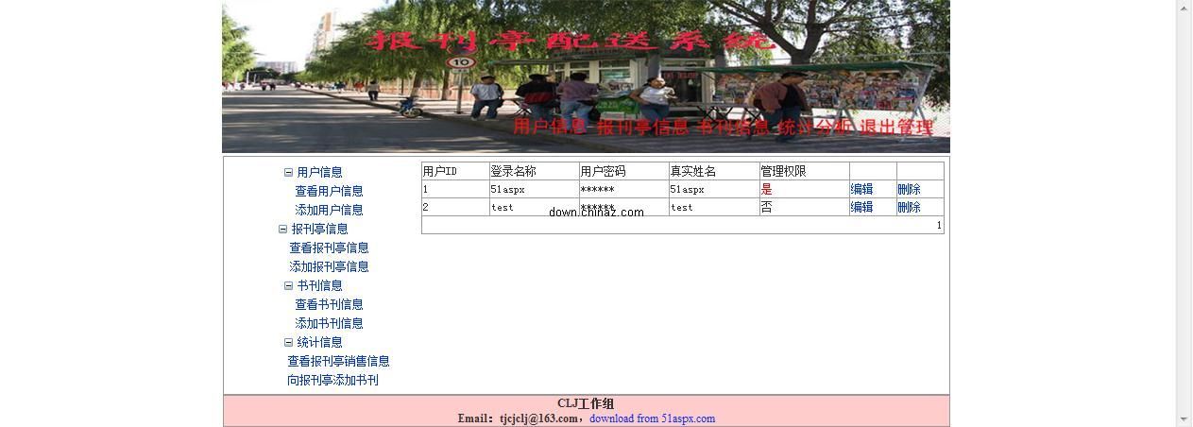Click the 登录名称 column header
This screenshot has height=427, width=1193.
[534, 171]
